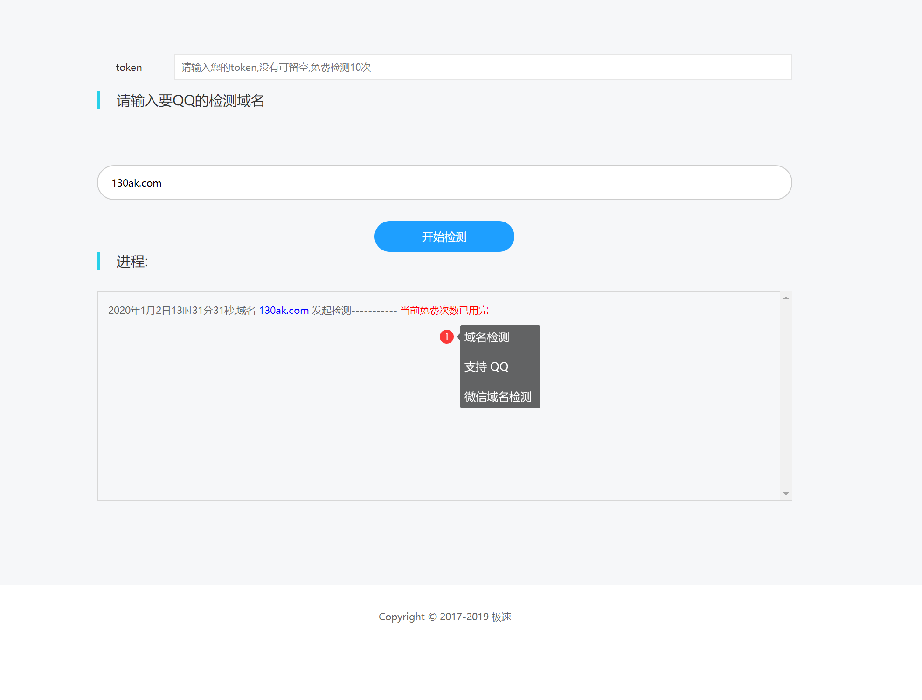
Task: Open the blue 130ak.com link in log
Action: point(284,311)
